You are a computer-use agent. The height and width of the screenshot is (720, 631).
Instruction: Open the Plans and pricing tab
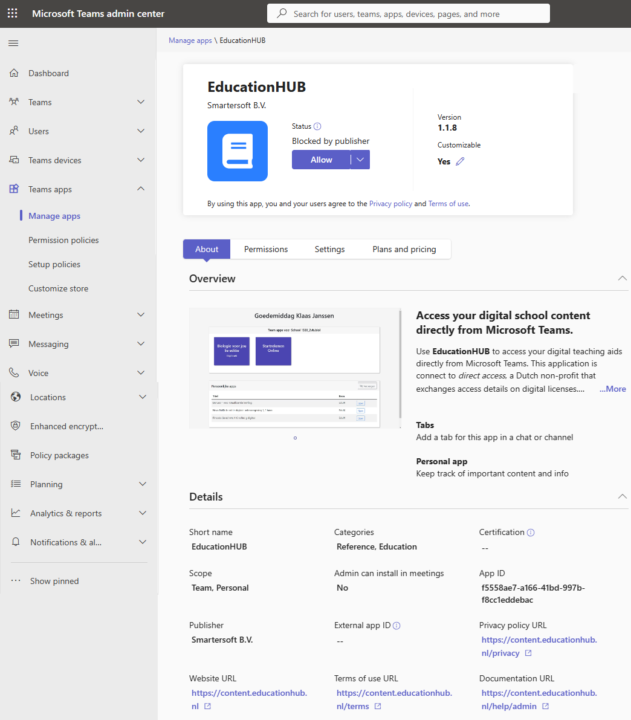coord(404,249)
